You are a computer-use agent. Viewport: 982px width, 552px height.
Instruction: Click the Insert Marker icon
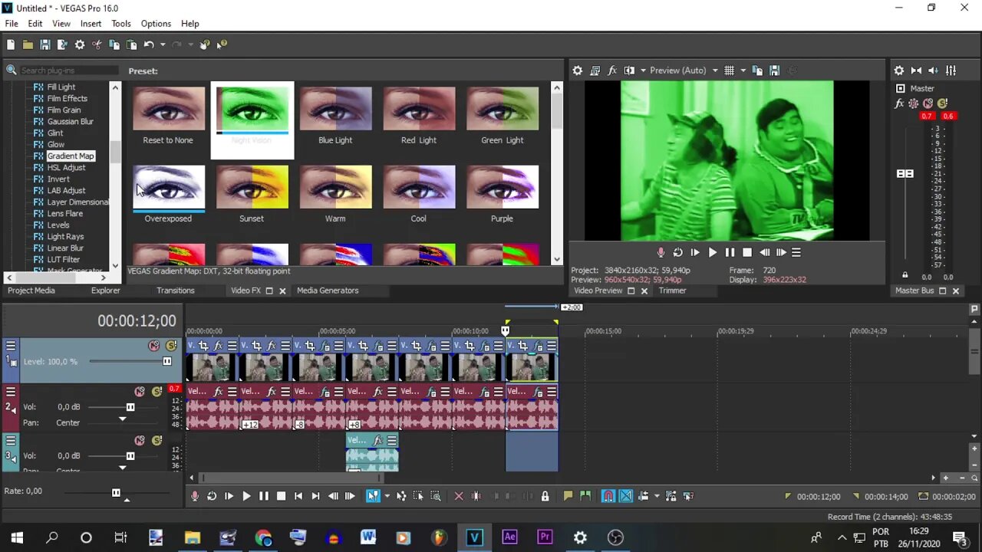(568, 496)
